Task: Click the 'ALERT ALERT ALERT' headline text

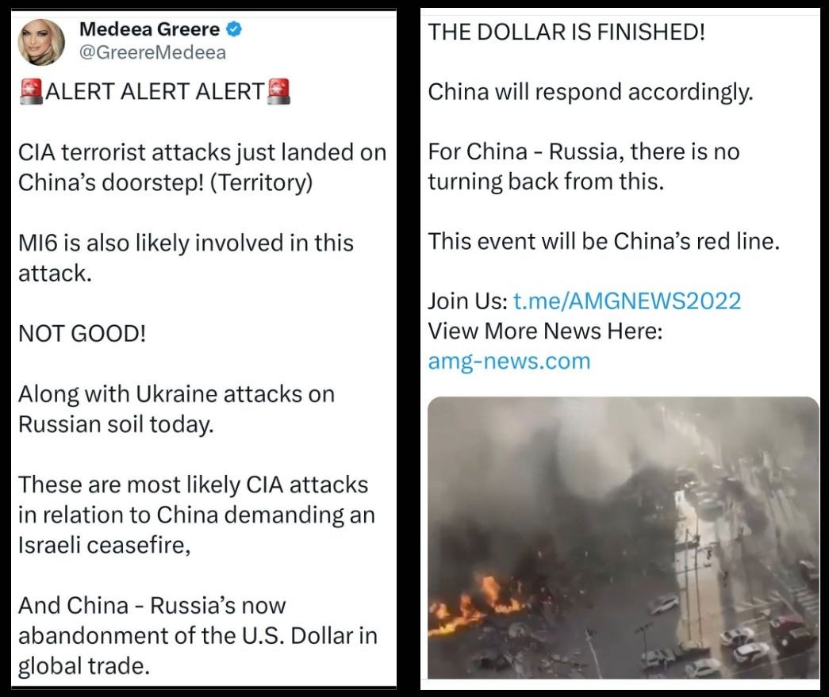Action: tap(155, 91)
